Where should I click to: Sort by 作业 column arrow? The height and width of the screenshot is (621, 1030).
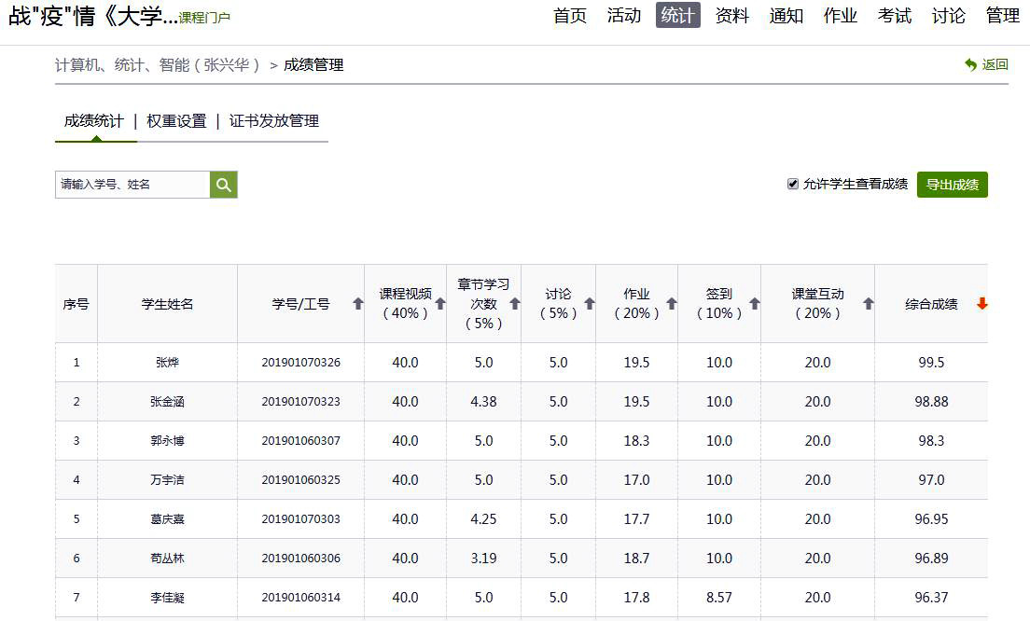click(x=671, y=304)
